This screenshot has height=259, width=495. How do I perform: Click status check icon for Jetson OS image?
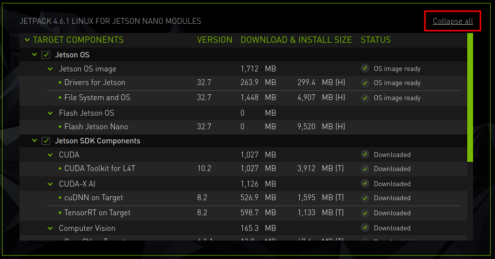365,68
